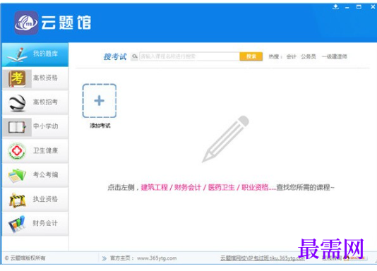This screenshot has height=271, width=377.
Task: Open the 高校招考 globe icon
Action: [17, 103]
